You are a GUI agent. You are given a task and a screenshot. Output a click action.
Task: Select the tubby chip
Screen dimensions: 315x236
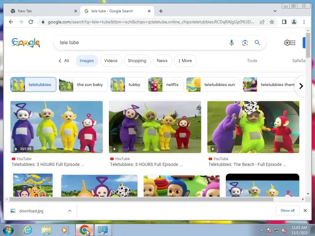128,85
